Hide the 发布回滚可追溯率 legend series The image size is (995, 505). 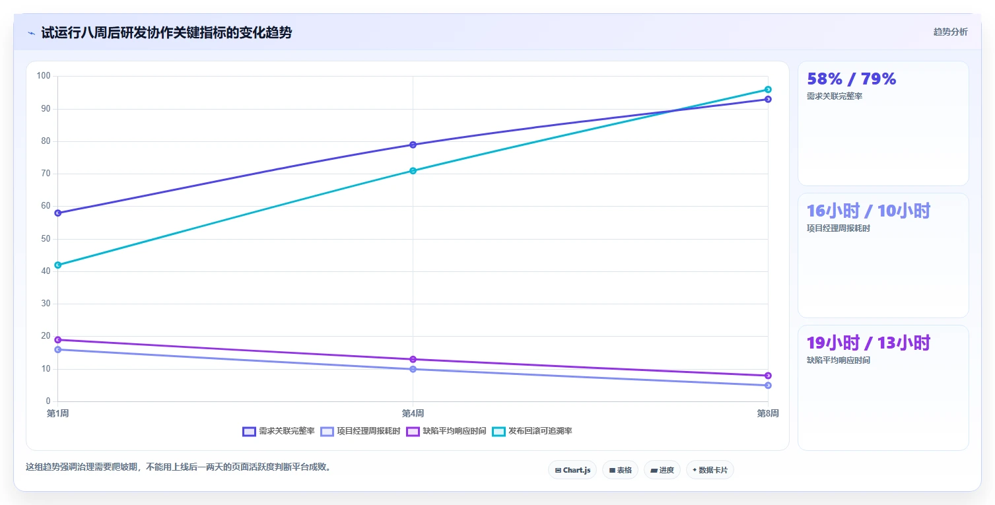[x=532, y=431]
